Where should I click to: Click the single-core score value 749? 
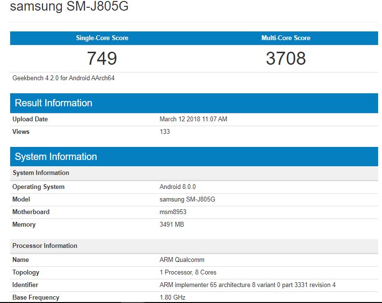pos(102,58)
